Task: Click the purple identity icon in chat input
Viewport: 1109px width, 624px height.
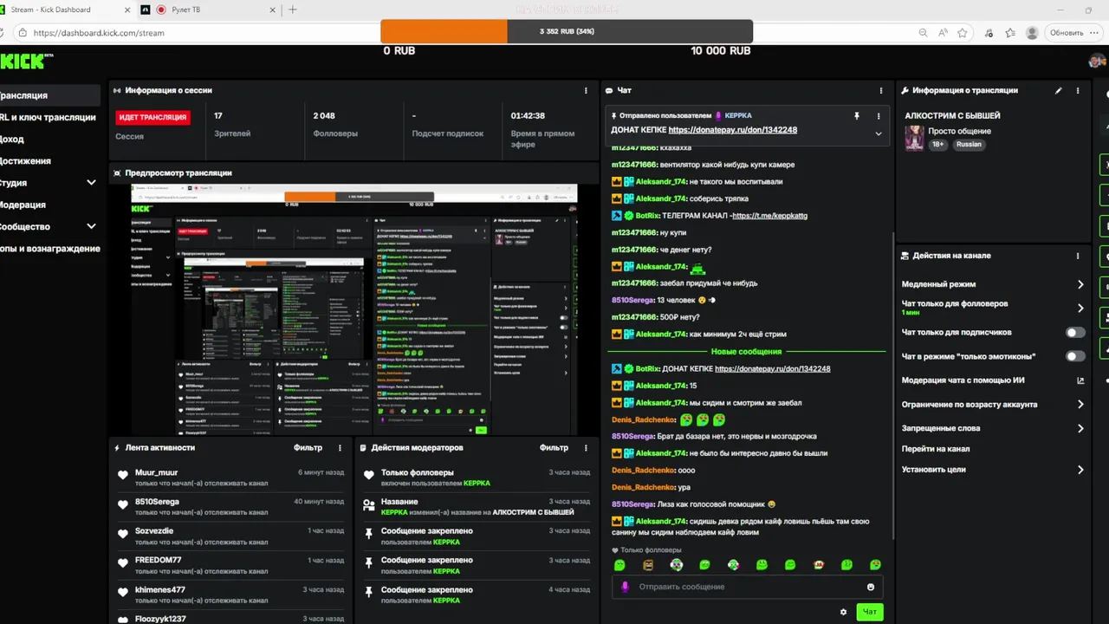Action: point(626,587)
